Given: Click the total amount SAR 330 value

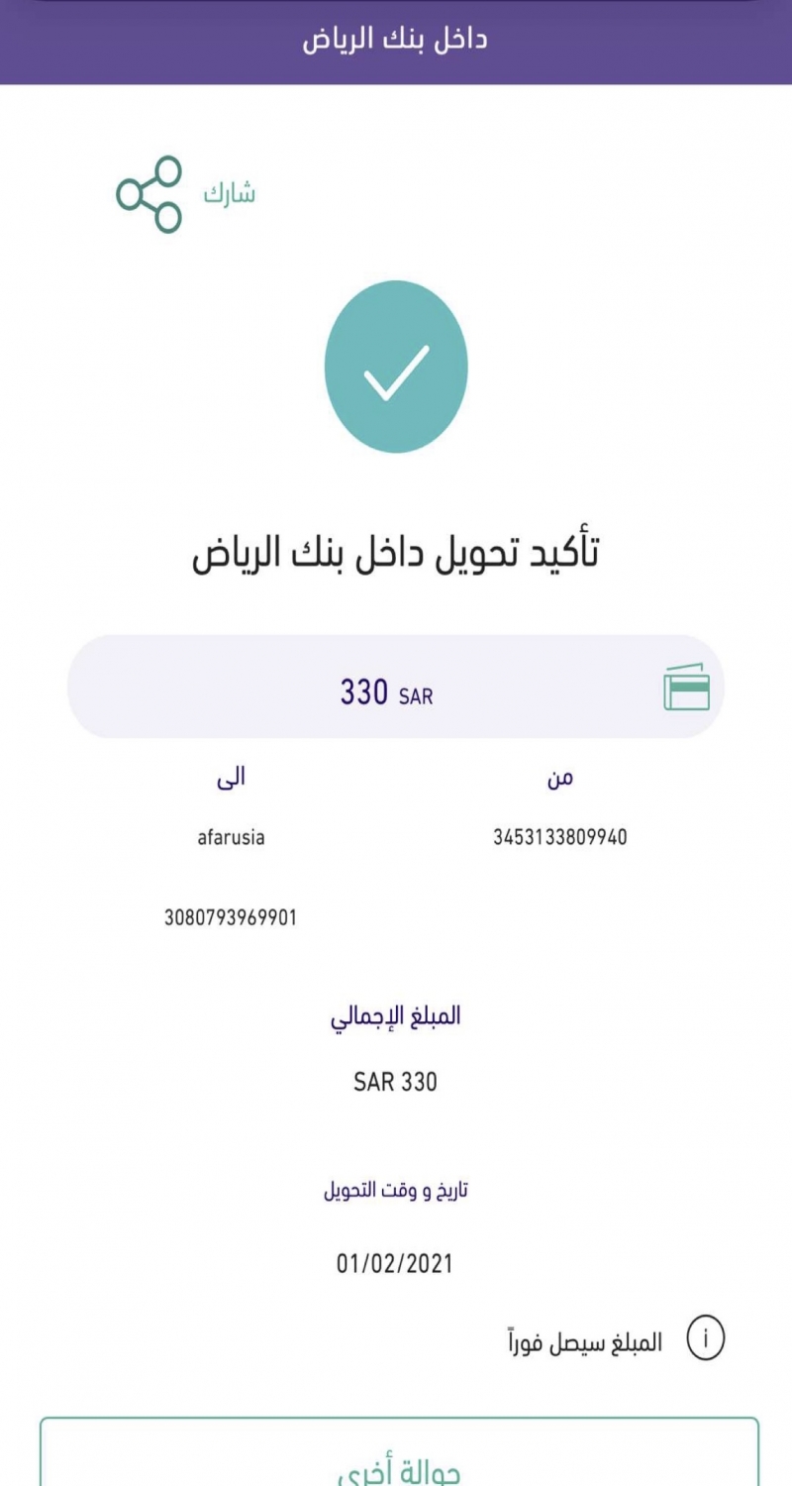Looking at the screenshot, I should click(x=395, y=1082).
